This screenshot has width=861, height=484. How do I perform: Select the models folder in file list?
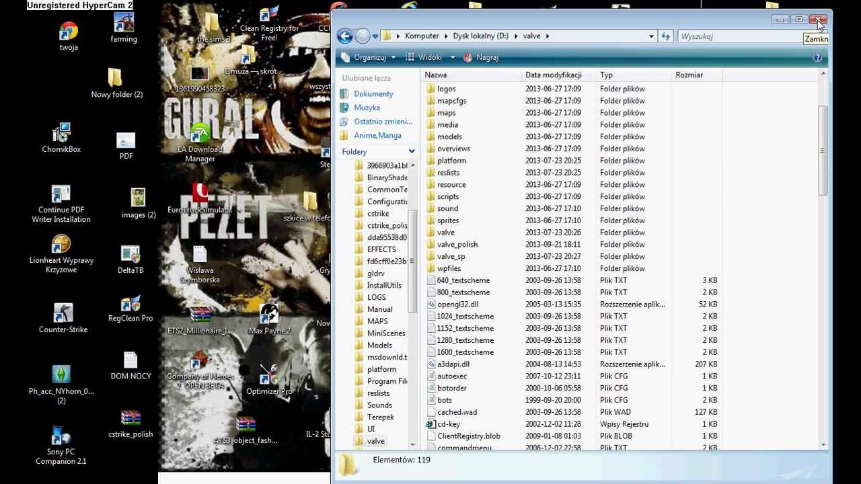tap(449, 137)
